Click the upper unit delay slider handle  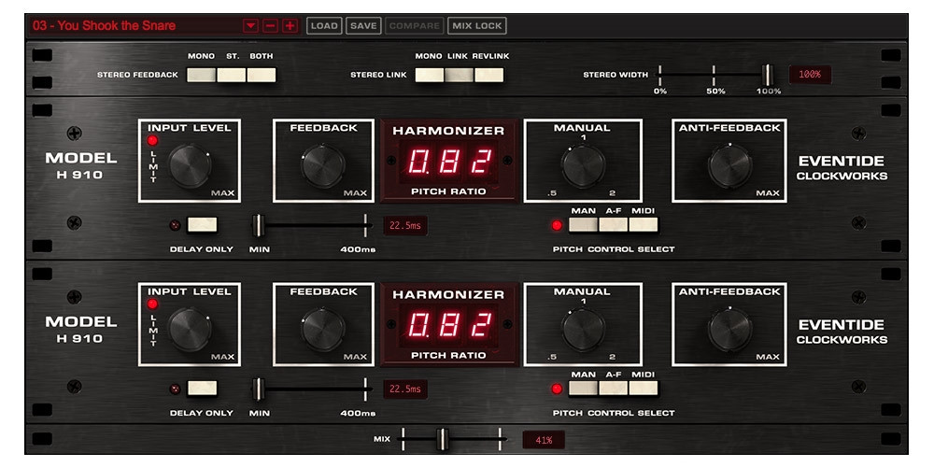[258, 226]
